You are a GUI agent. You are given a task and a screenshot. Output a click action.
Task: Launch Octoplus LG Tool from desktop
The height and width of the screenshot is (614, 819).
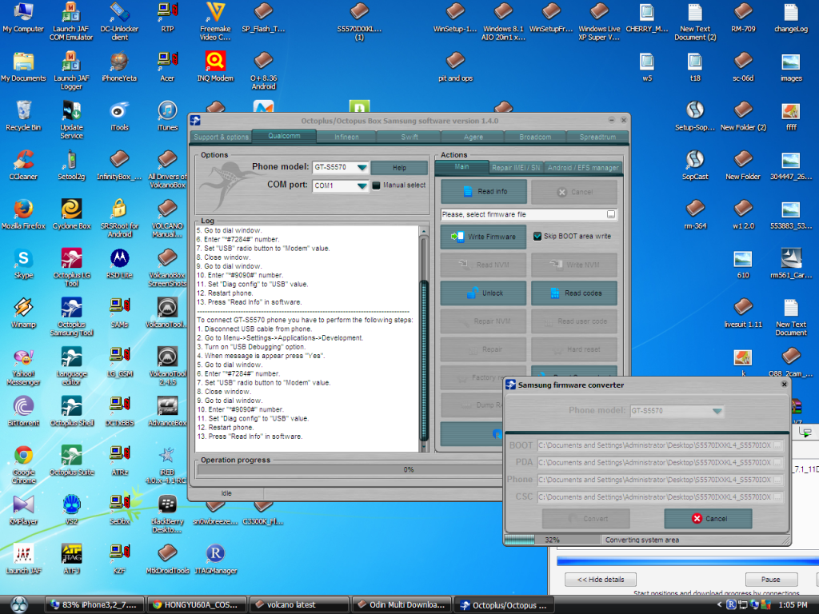click(x=71, y=267)
